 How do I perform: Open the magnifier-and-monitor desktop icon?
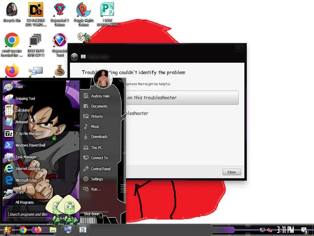tap(36, 72)
